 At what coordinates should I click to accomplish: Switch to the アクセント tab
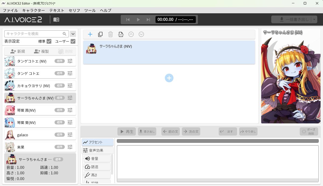(x=98, y=142)
